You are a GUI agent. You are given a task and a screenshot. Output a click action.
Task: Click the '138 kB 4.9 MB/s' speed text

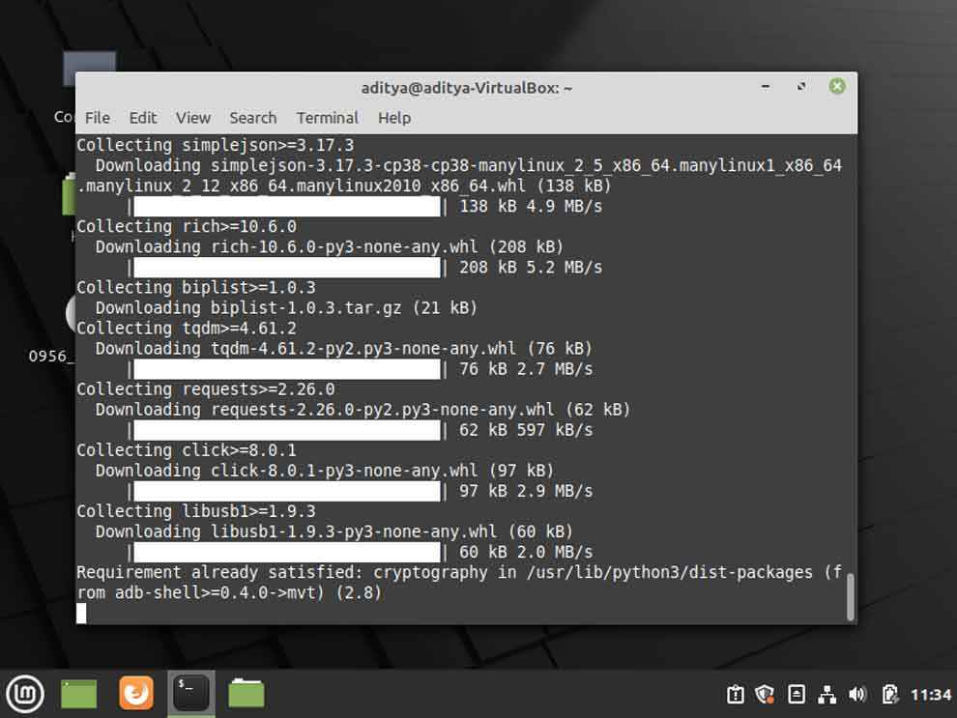tap(531, 206)
